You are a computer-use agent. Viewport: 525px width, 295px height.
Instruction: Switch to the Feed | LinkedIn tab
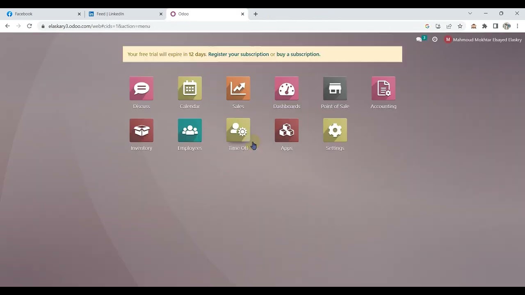coord(125,14)
